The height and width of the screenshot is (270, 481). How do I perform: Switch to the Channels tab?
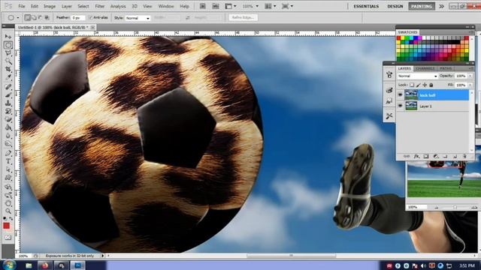(x=425, y=68)
